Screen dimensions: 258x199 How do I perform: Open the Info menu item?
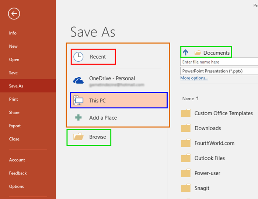(13, 33)
